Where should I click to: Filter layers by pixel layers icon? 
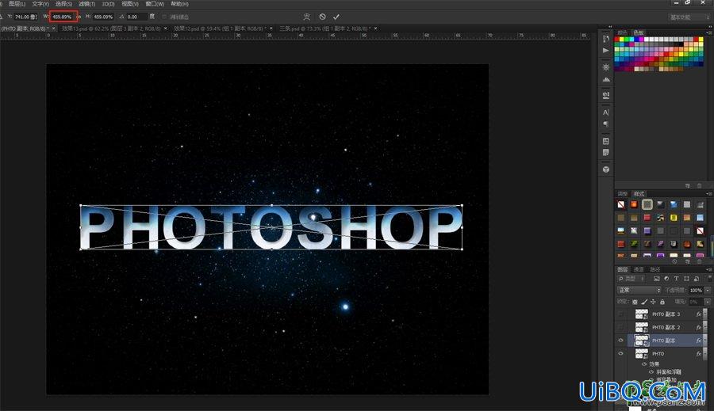tap(657, 279)
